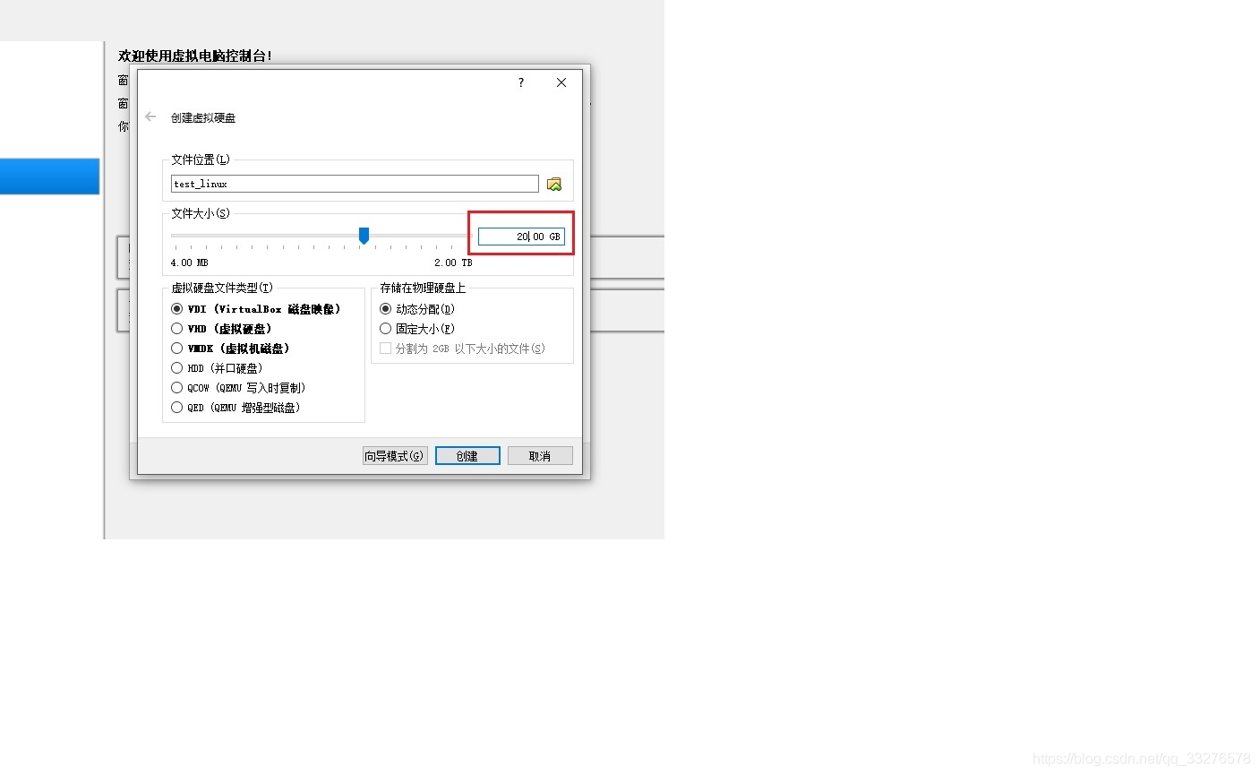
Task: Select QED (QEMU 增强型磁盘) disk type
Action: [236, 408]
